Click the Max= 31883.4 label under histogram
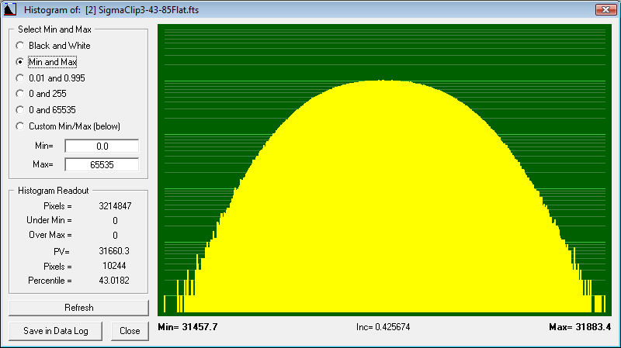 [581, 327]
